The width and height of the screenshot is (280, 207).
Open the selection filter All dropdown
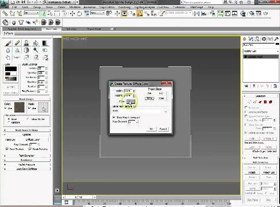click(x=32, y=13)
